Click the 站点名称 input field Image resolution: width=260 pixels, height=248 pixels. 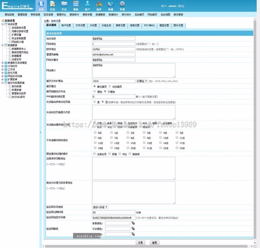click(x=114, y=39)
